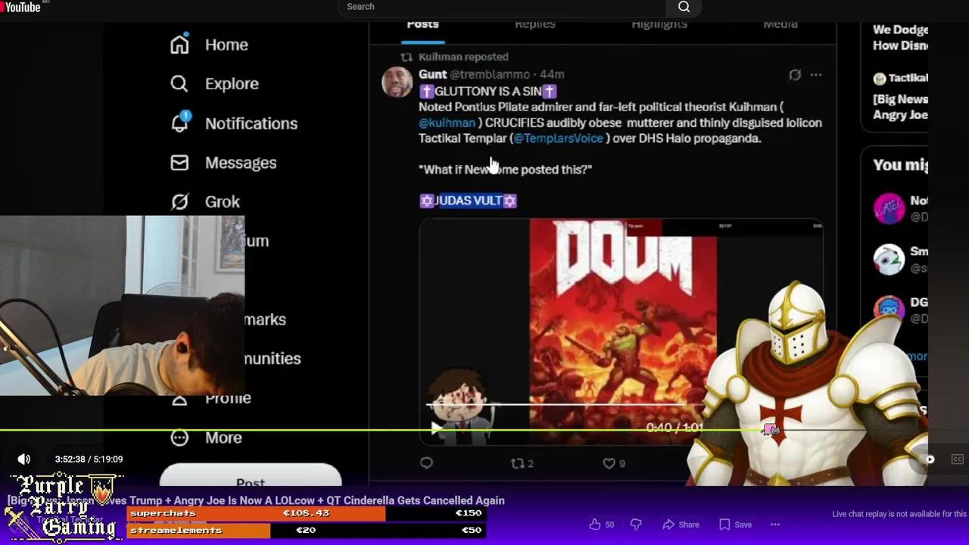This screenshot has width=969, height=545.
Task: Open the pink first 'You might like' avatar
Action: pos(889,208)
